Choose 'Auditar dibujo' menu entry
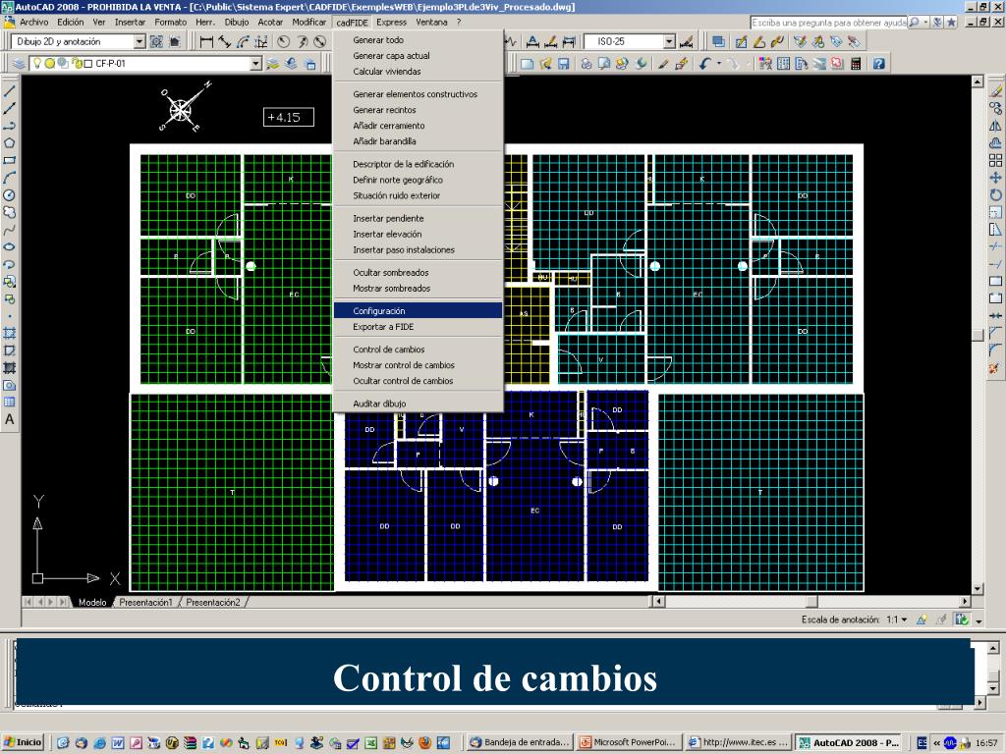Screen dimensions: 1006x754 (x=418, y=404)
